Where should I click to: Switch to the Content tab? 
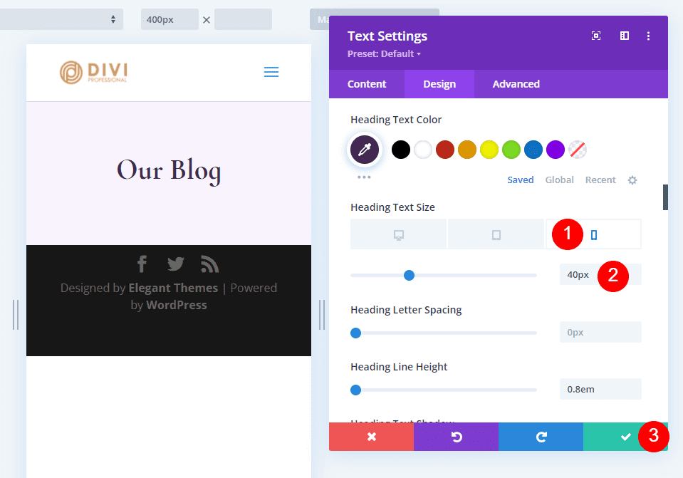point(366,83)
